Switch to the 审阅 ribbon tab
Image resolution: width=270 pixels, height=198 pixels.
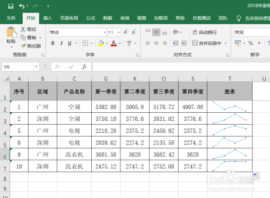125,18
